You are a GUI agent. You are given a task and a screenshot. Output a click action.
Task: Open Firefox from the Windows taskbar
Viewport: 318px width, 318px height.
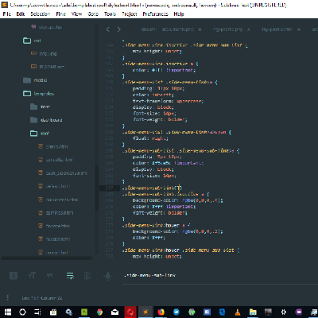coord(161,312)
